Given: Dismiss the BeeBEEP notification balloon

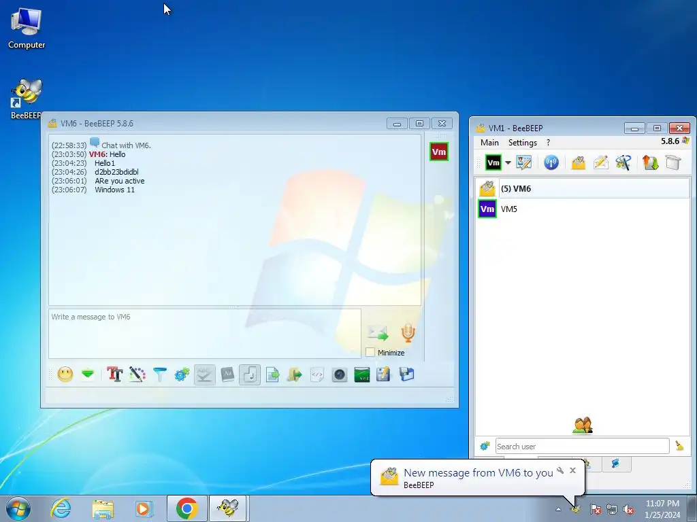Looking at the screenshot, I should click(573, 470).
